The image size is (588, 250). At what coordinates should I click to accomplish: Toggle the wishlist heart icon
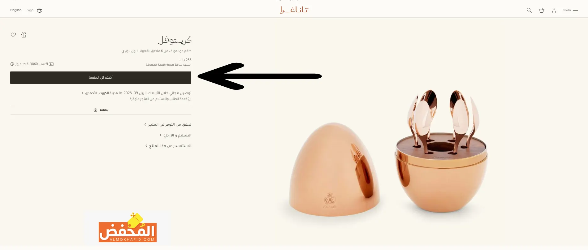[13, 35]
